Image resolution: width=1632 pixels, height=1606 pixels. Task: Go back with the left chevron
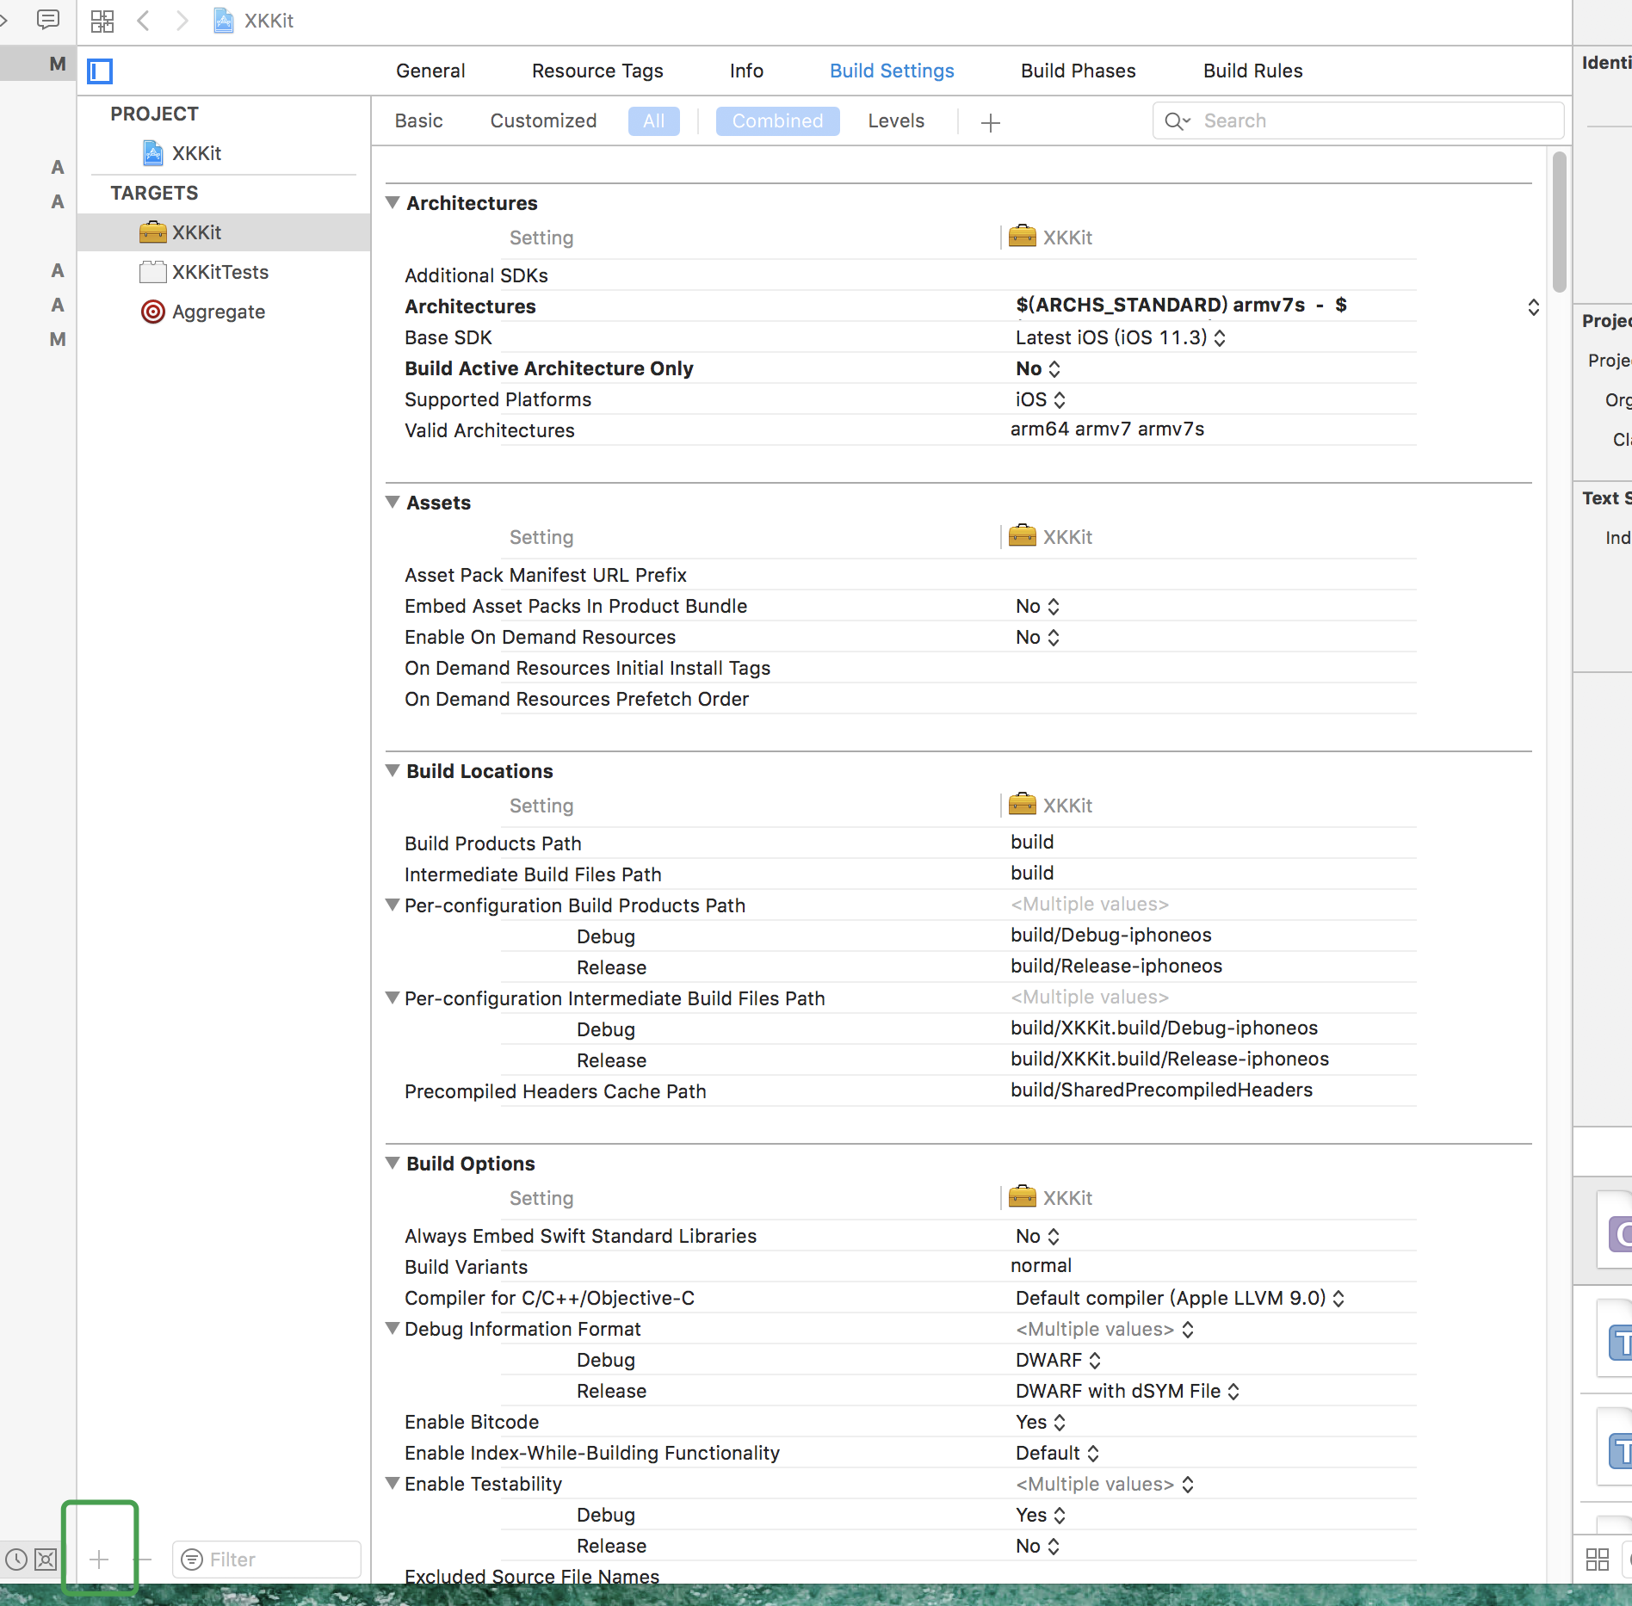144,21
